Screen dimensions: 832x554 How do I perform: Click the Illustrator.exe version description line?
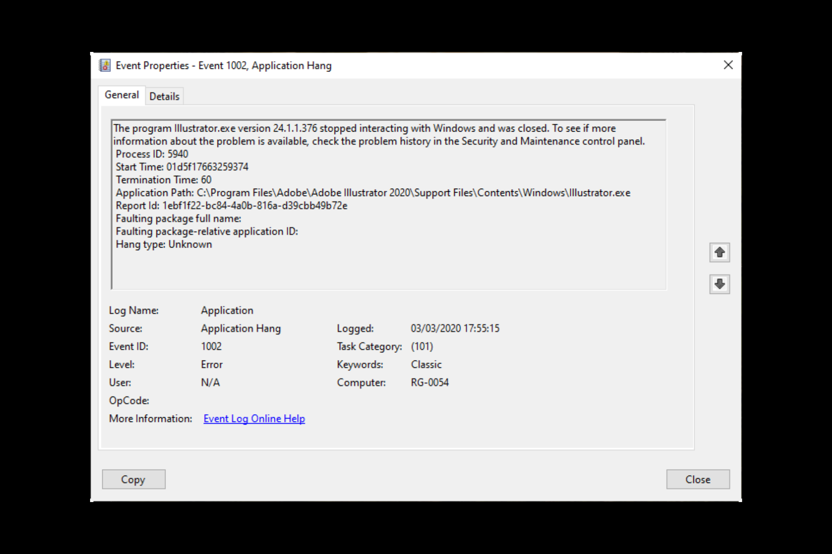click(x=364, y=129)
